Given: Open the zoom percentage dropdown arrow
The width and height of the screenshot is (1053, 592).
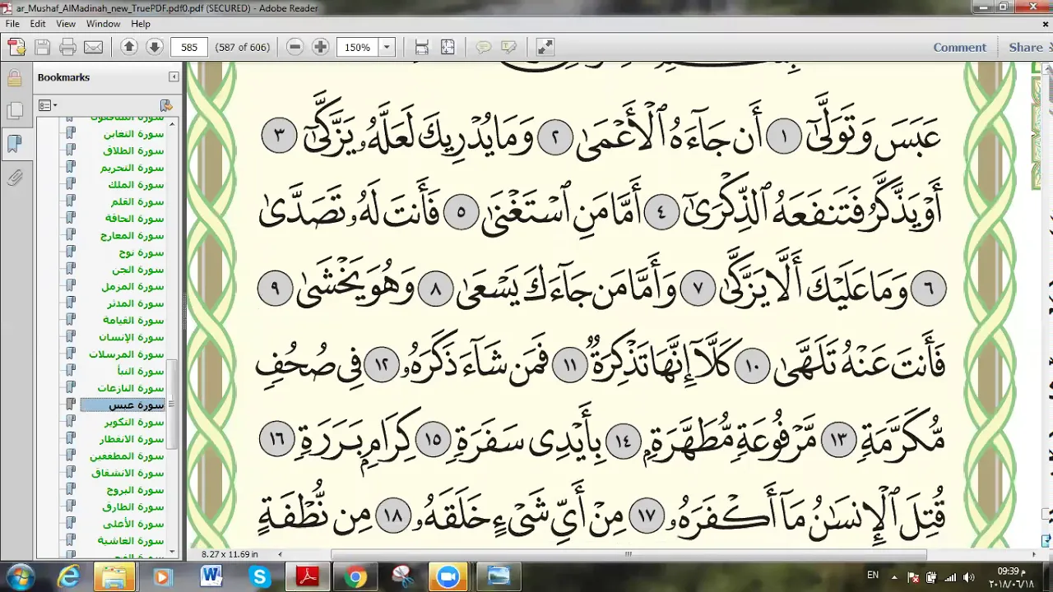Looking at the screenshot, I should tap(387, 47).
